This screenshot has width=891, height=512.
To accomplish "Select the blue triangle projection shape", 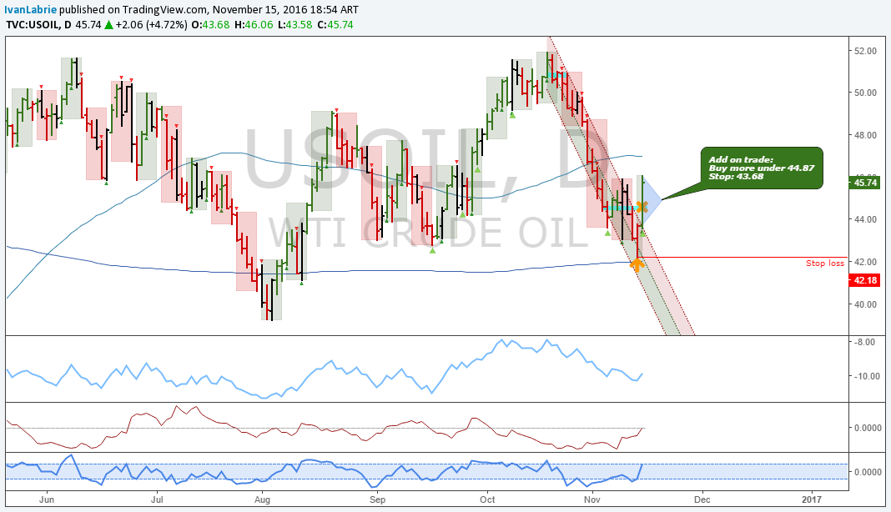I will tap(652, 199).
